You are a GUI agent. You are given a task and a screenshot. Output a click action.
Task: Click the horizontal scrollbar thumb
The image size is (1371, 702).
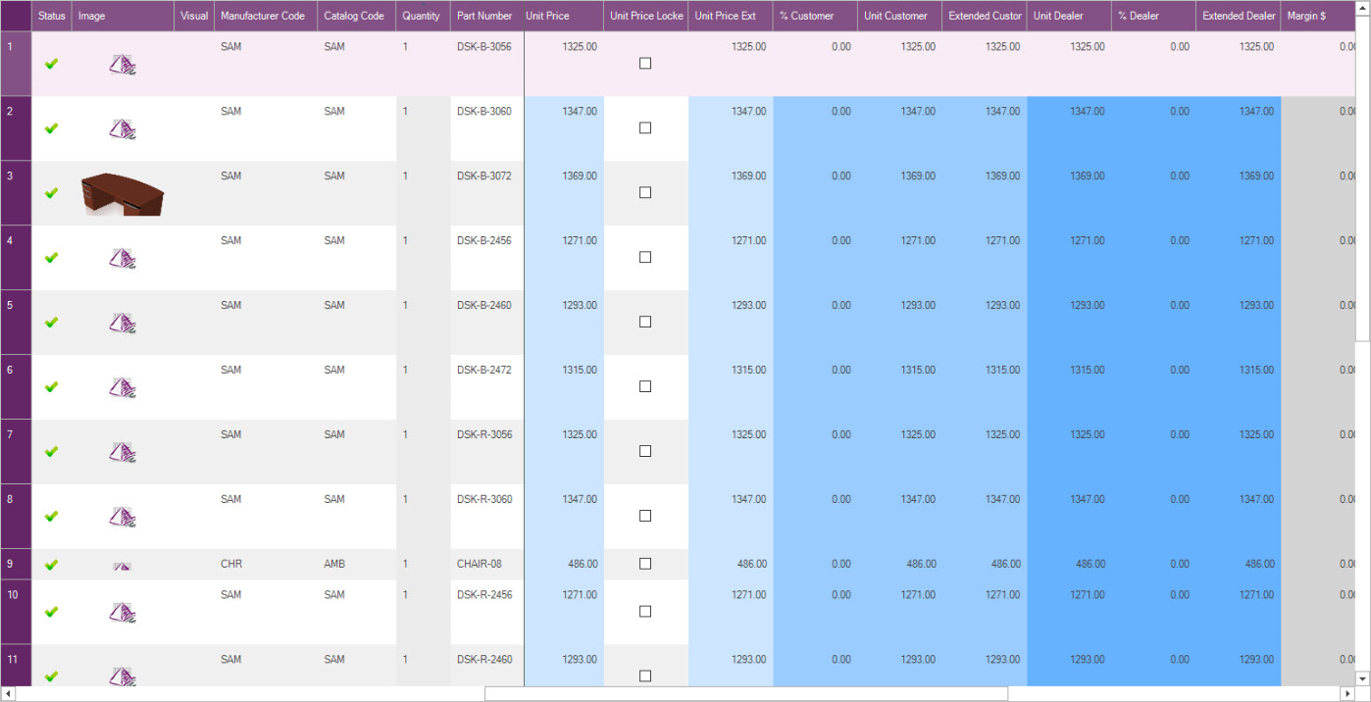pyautogui.click(x=746, y=693)
